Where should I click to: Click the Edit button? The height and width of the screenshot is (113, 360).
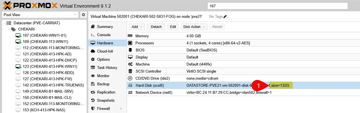coord(173,27)
